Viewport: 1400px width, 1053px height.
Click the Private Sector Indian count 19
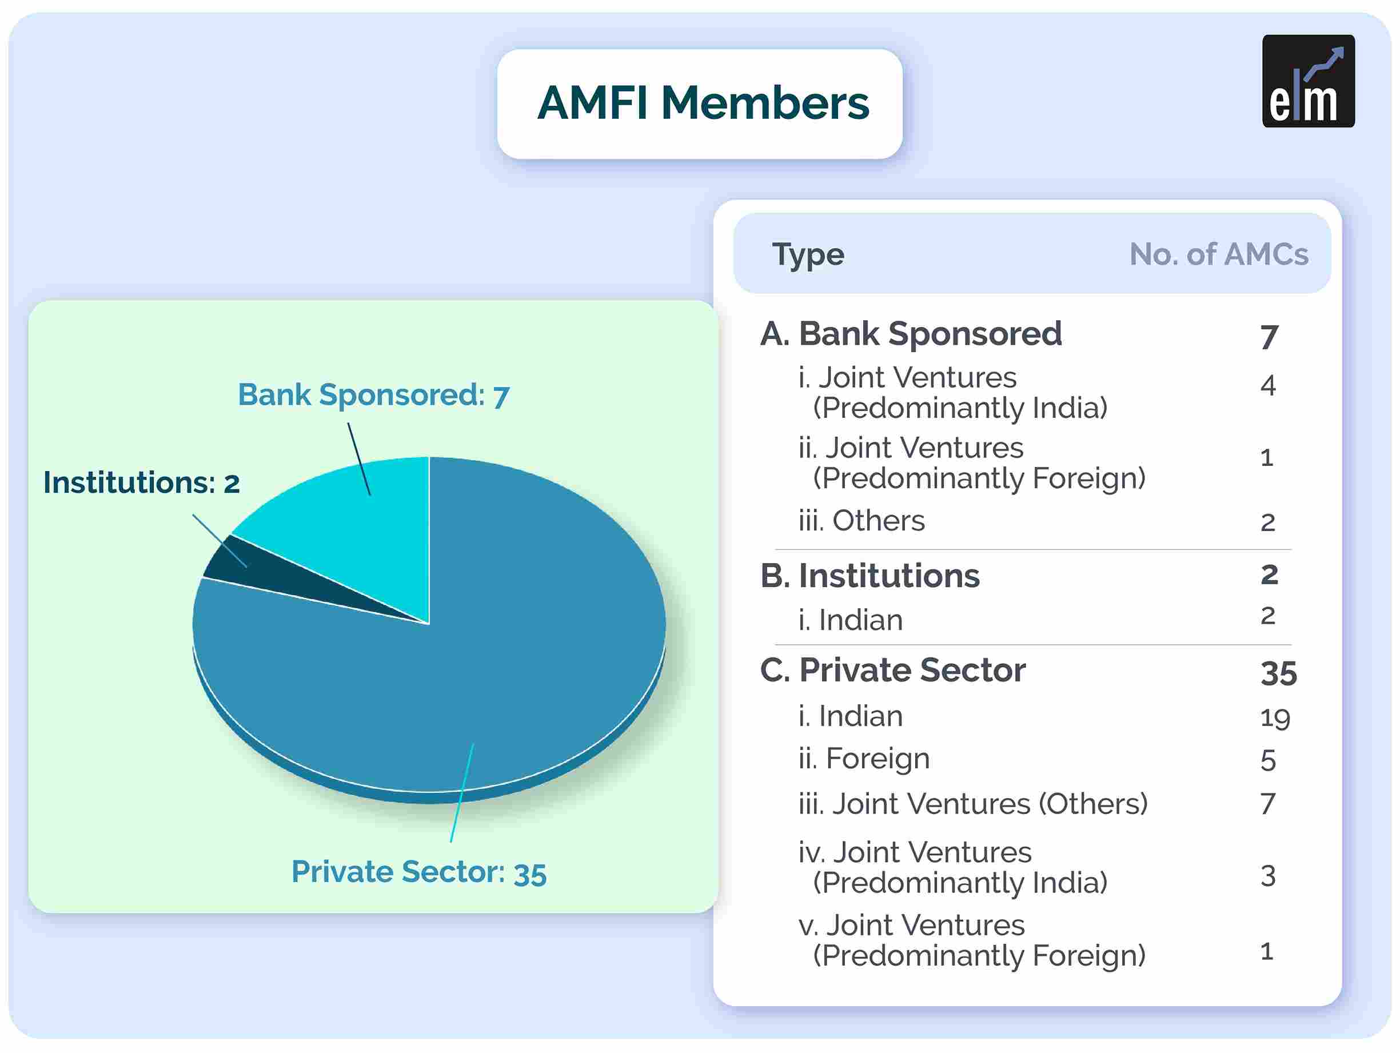pos(1275,718)
